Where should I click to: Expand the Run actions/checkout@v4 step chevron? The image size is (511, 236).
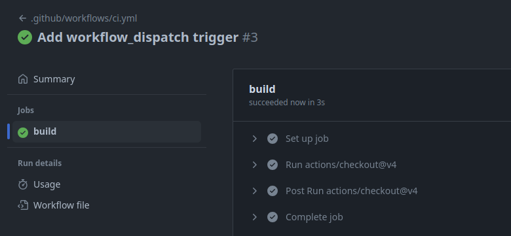click(255, 165)
